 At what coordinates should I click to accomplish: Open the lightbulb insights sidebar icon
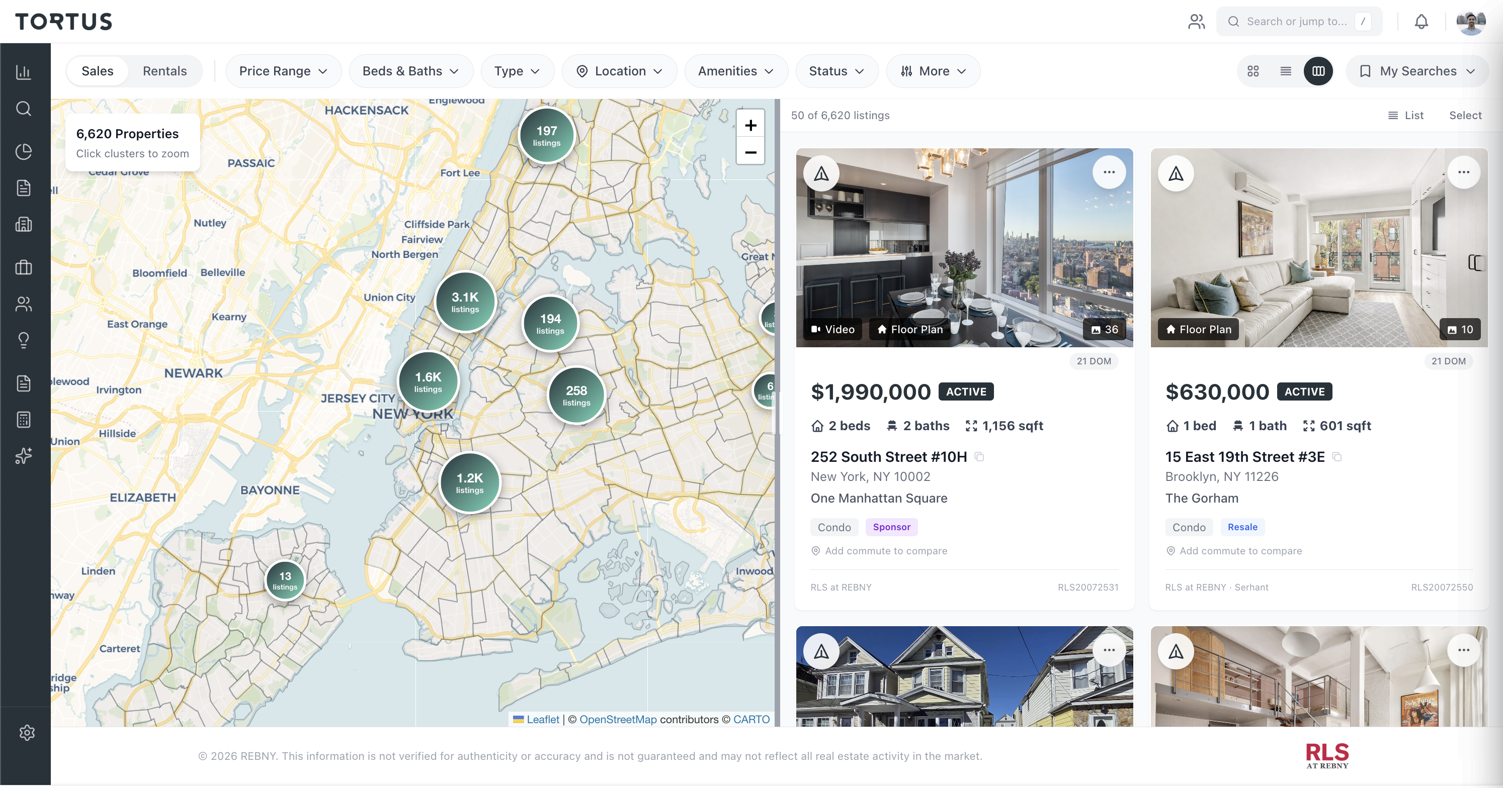(x=24, y=340)
